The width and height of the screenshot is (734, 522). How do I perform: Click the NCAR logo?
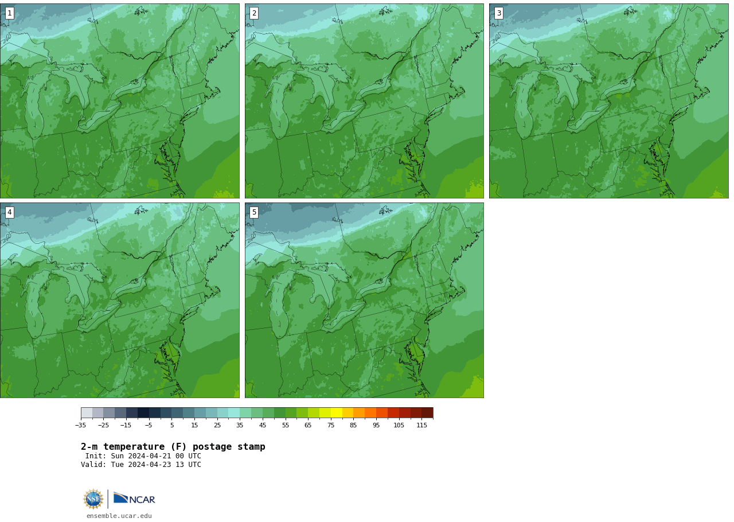134,498
